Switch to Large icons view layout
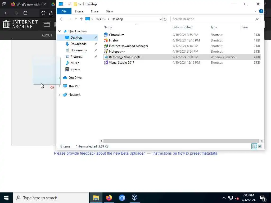This screenshot has height=203, width=271. point(260,146)
